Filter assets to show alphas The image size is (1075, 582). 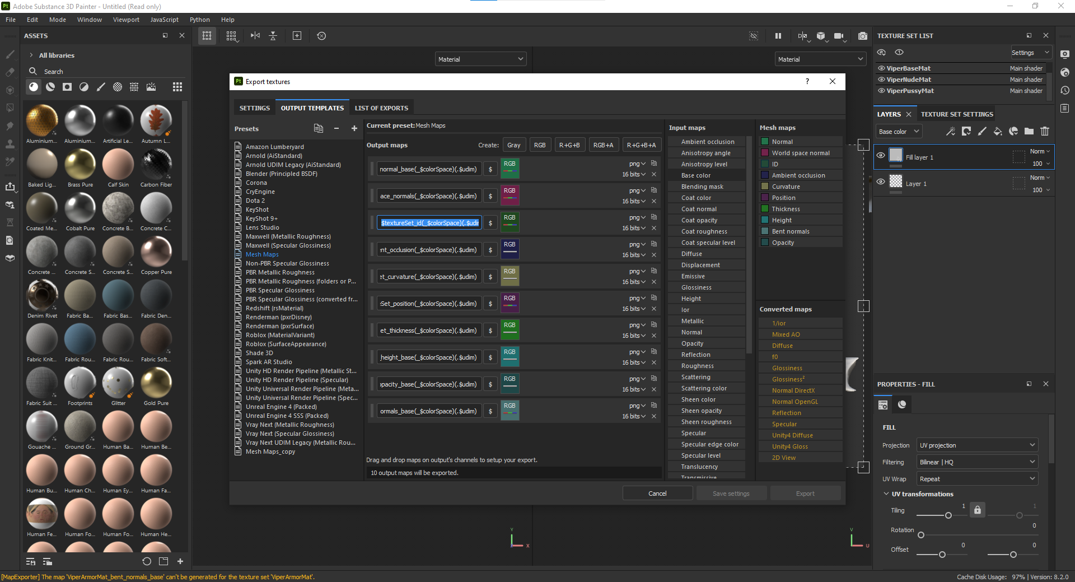[118, 87]
